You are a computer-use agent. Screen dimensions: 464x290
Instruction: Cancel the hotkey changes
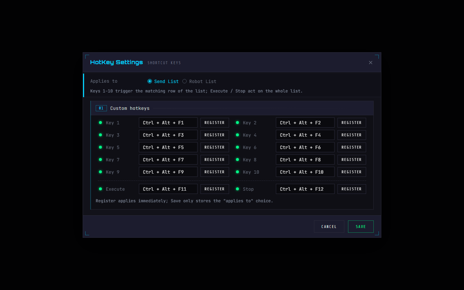(x=329, y=227)
